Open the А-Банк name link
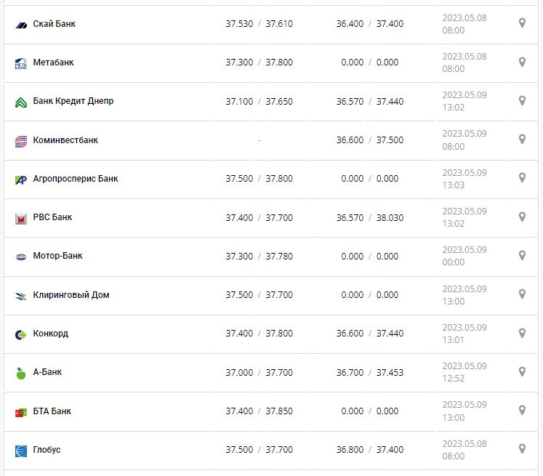 47,372
